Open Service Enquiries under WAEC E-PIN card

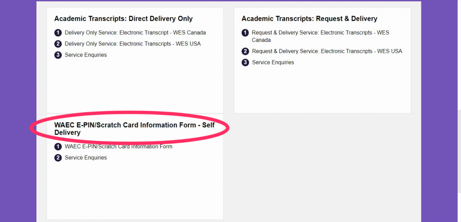(86, 158)
